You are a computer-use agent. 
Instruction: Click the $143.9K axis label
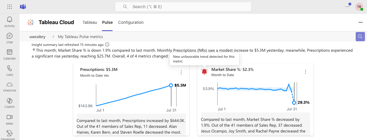tap(85, 106)
